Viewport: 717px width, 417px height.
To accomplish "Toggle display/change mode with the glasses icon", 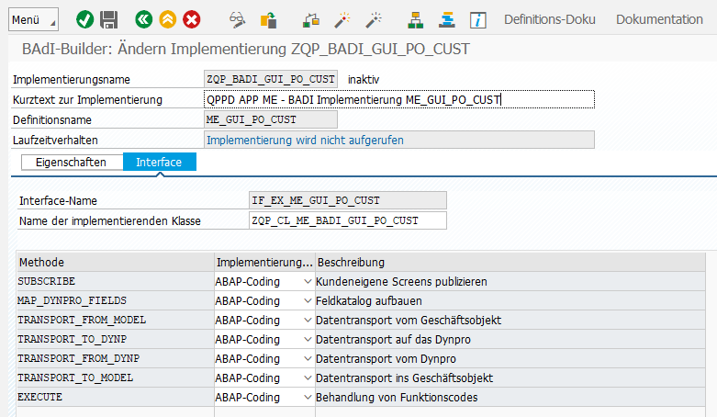I will [x=238, y=19].
